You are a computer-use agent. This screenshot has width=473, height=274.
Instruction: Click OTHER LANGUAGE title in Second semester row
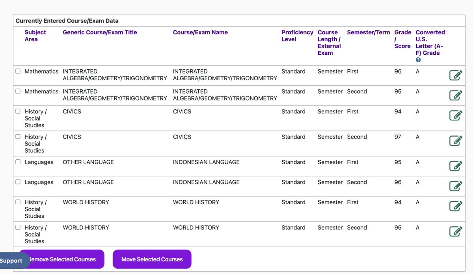(88, 182)
